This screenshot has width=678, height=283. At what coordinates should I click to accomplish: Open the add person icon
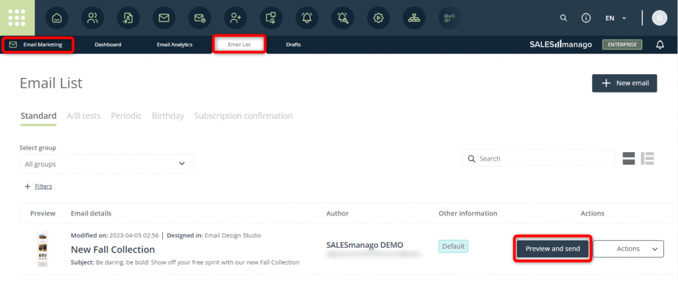(x=235, y=18)
